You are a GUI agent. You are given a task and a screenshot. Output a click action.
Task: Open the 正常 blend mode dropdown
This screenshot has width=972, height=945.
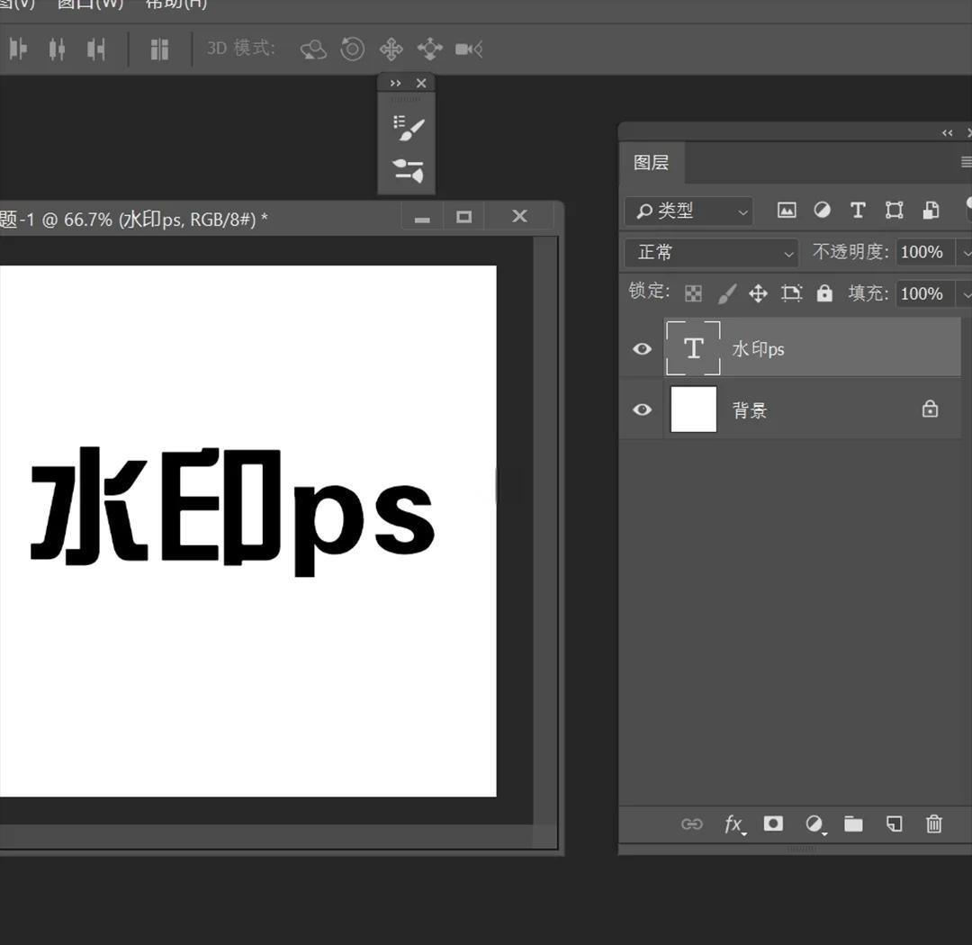coord(711,253)
